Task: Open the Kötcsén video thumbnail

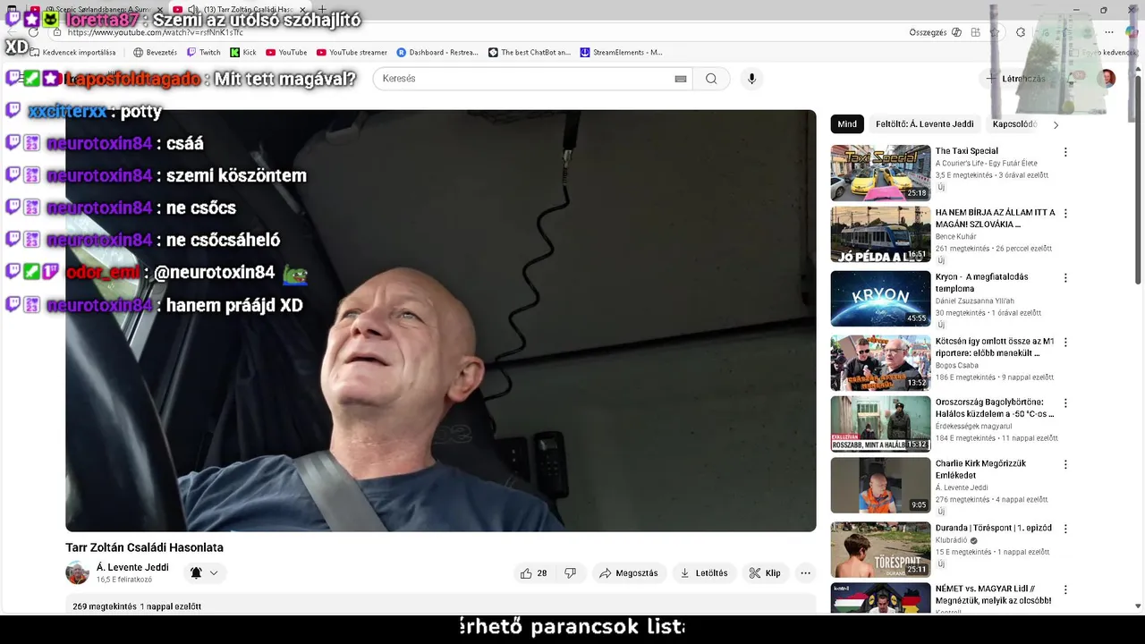Action: pyautogui.click(x=880, y=362)
